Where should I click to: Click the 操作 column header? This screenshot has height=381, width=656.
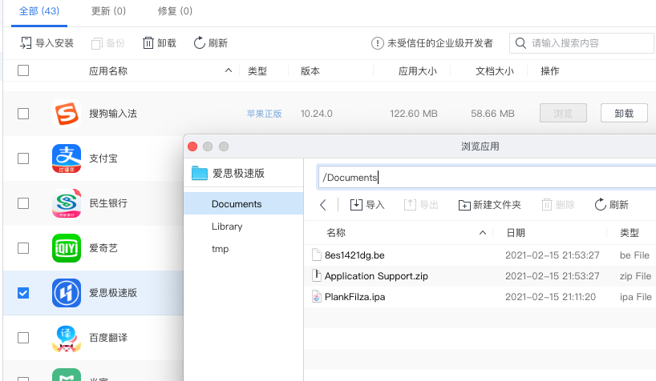click(x=549, y=71)
